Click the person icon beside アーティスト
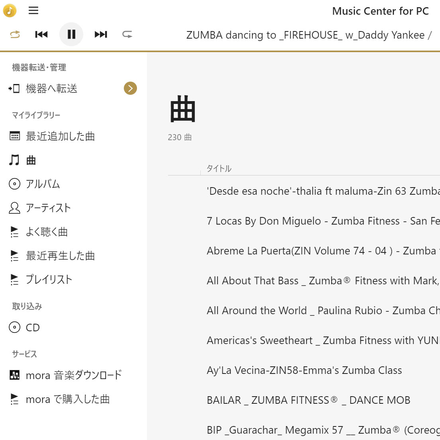 pyautogui.click(x=15, y=208)
